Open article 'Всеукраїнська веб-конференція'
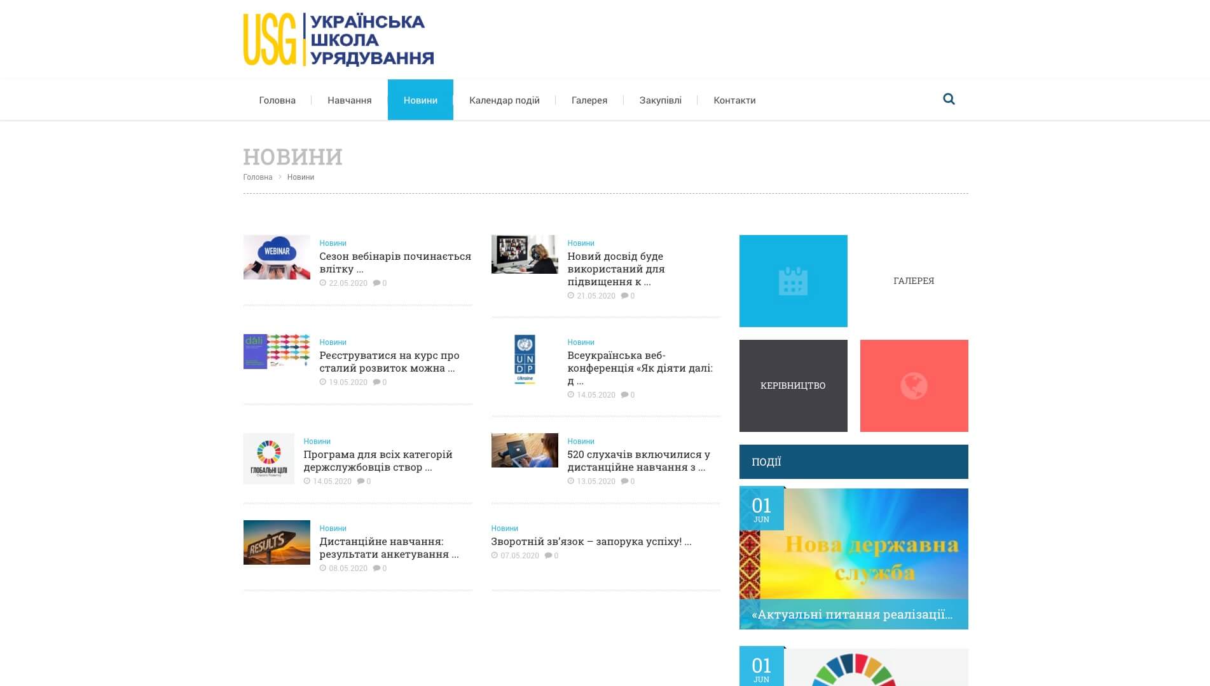Viewport: 1210px width, 686px height. [640, 368]
